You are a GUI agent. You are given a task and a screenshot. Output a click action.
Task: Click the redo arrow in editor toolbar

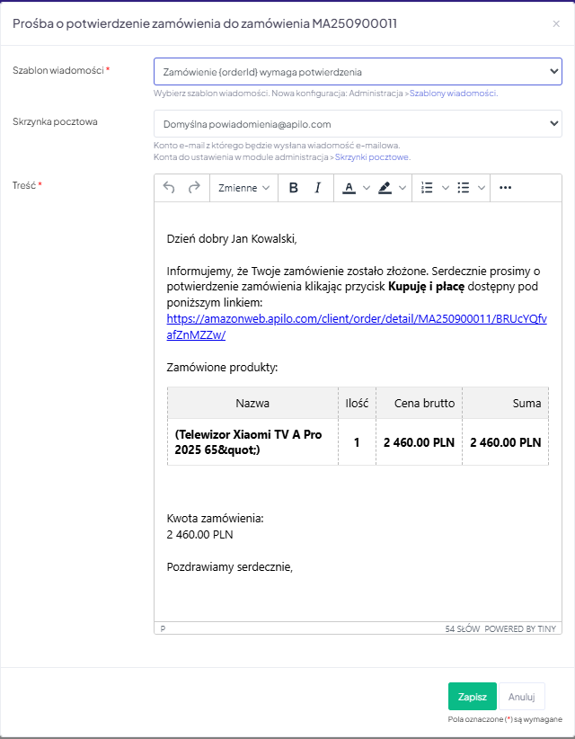click(x=194, y=188)
